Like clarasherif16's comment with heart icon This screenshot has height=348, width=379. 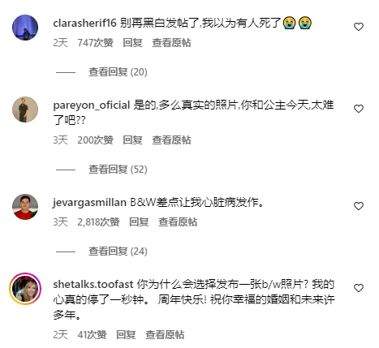[359, 27]
